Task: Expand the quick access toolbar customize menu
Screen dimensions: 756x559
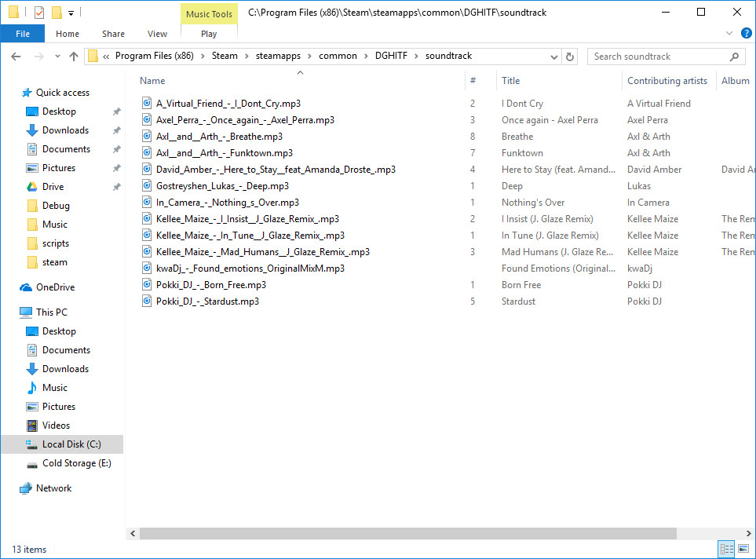Action: 69,13
